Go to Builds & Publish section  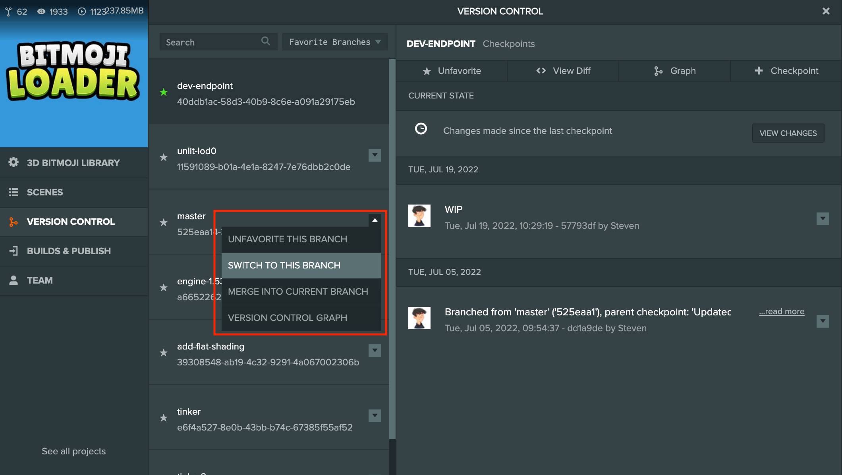(x=68, y=251)
